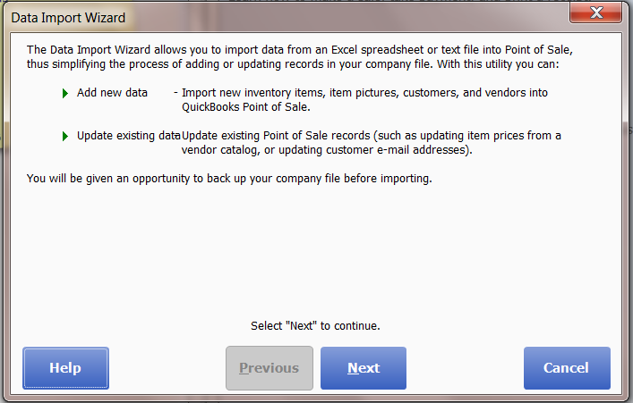This screenshot has height=403, width=633.
Task: Select the "Update existing data" label
Action: [x=128, y=136]
